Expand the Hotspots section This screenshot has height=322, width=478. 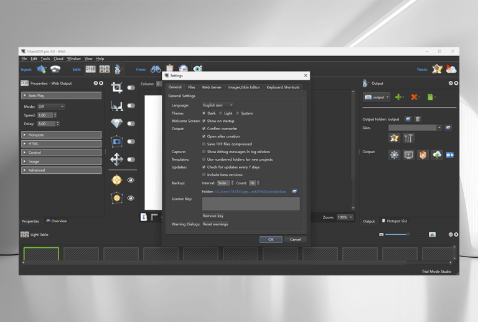pos(61,135)
